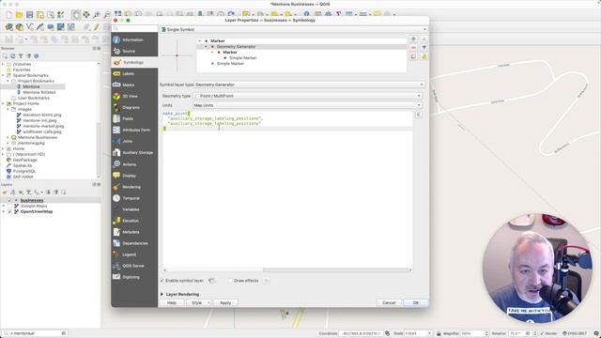
Task: Remove symbol layer with red minus
Action: (413, 48)
